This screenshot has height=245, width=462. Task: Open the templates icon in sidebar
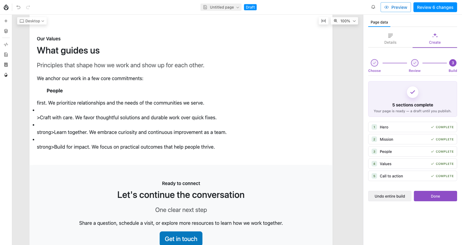(x=6, y=65)
